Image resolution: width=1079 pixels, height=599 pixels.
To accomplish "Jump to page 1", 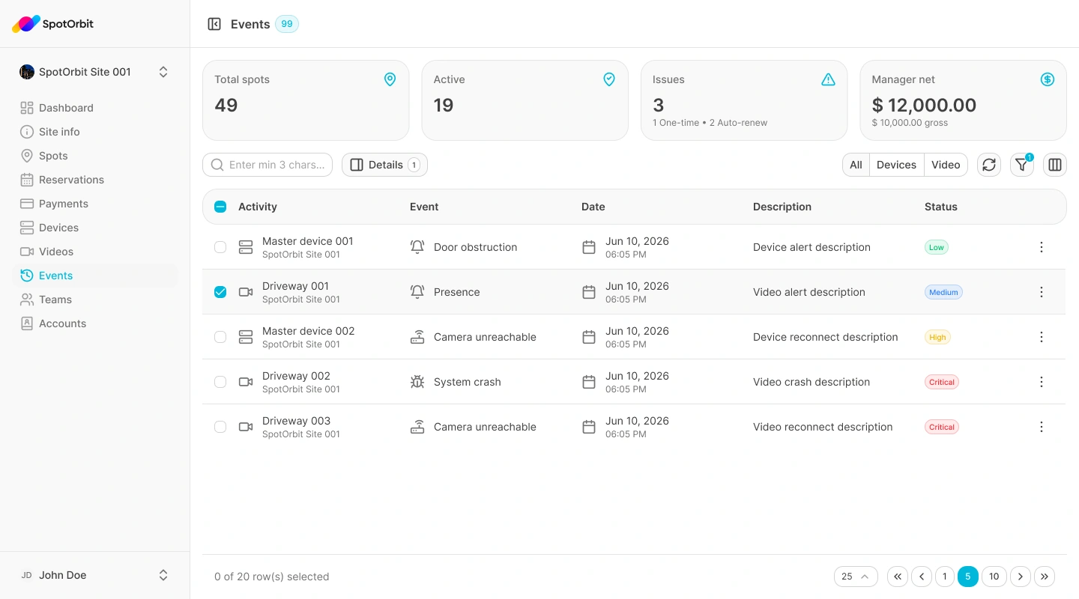I will click(945, 577).
